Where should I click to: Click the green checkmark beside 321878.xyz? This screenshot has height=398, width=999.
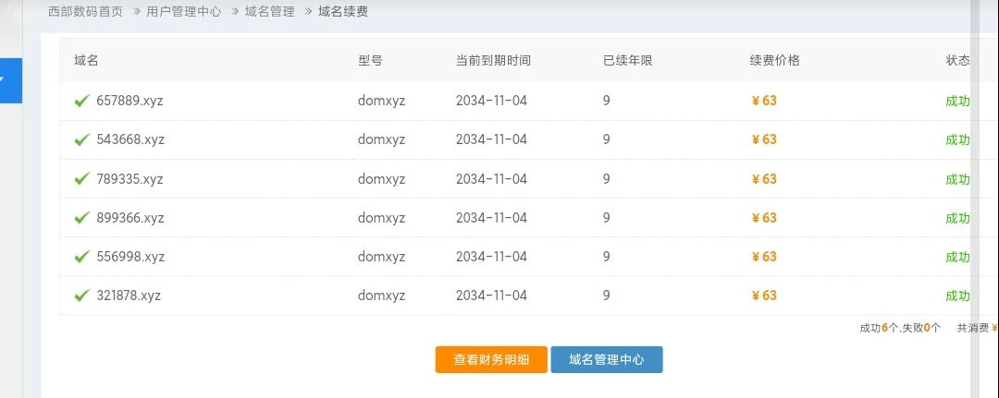81,295
